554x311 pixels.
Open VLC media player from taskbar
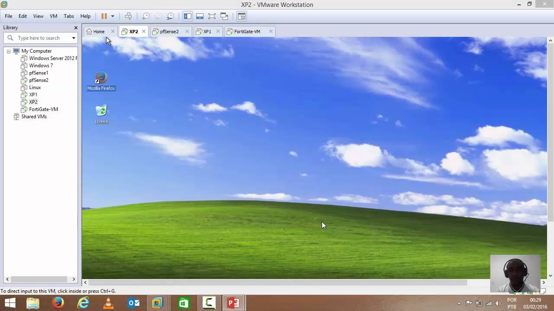pyautogui.click(x=108, y=303)
